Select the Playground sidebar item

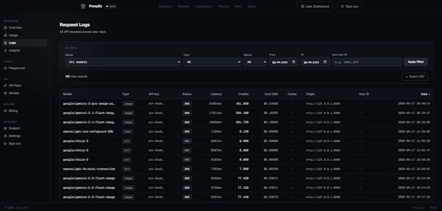pyautogui.click(x=24, y=68)
